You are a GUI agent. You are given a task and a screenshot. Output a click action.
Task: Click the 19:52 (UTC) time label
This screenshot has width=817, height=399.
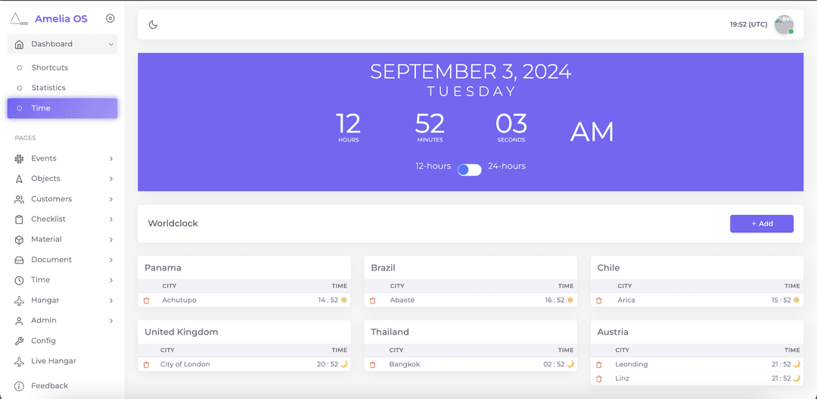point(749,24)
